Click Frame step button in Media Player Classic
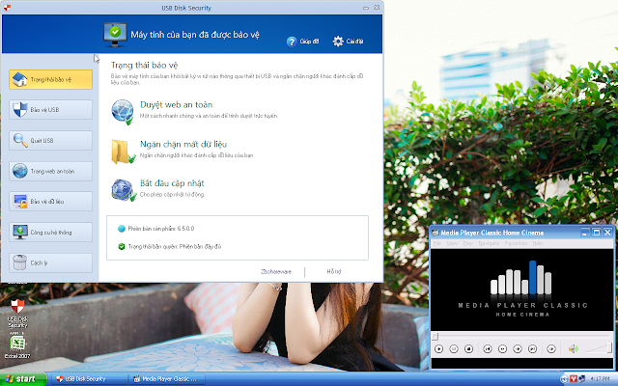 pyautogui.click(x=551, y=349)
